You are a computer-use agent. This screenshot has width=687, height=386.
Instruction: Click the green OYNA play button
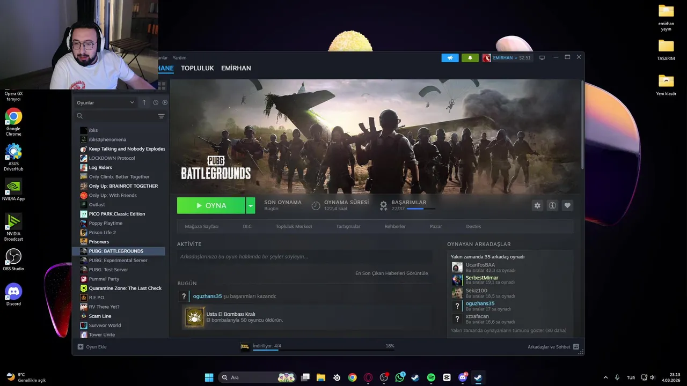click(211, 205)
